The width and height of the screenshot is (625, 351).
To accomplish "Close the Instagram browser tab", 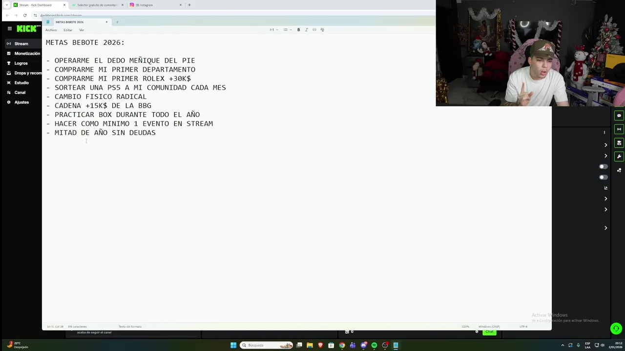I will click(181, 5).
